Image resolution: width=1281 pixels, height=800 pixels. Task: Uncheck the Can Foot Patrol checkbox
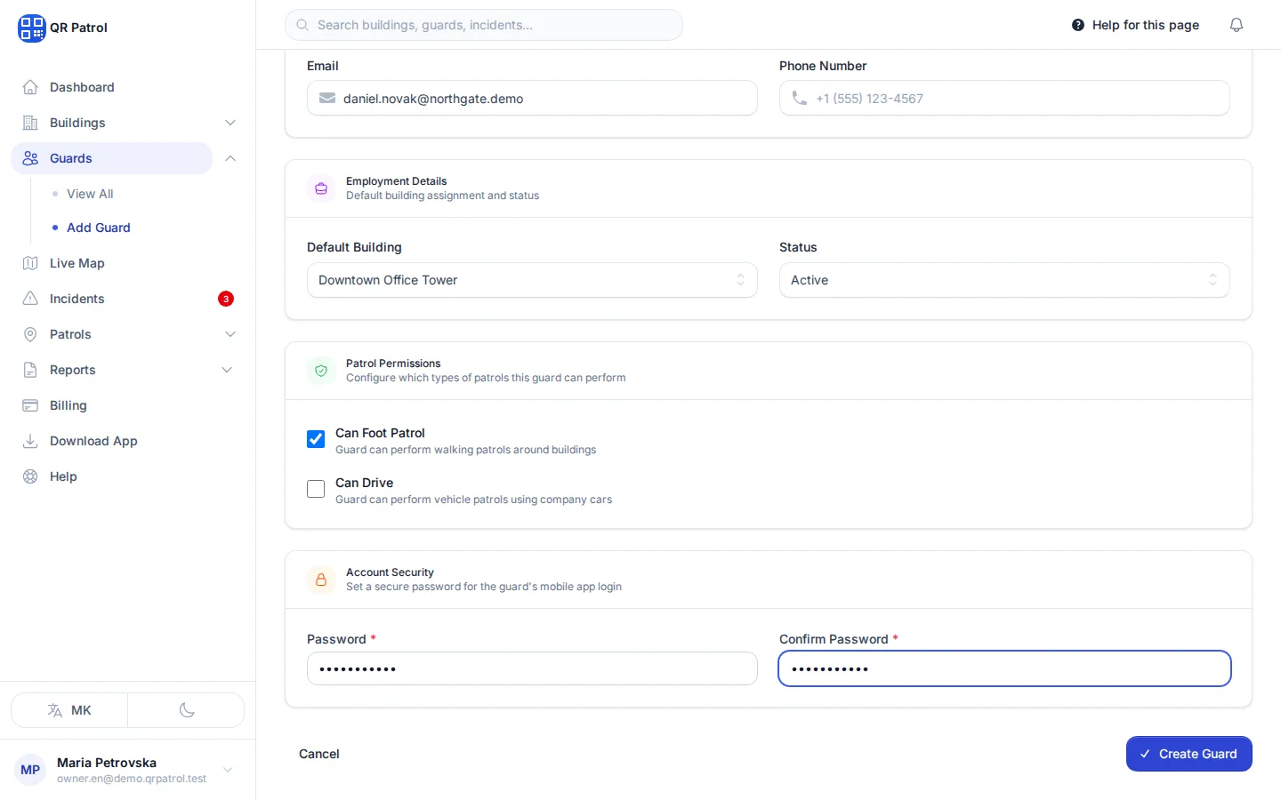[x=316, y=439]
